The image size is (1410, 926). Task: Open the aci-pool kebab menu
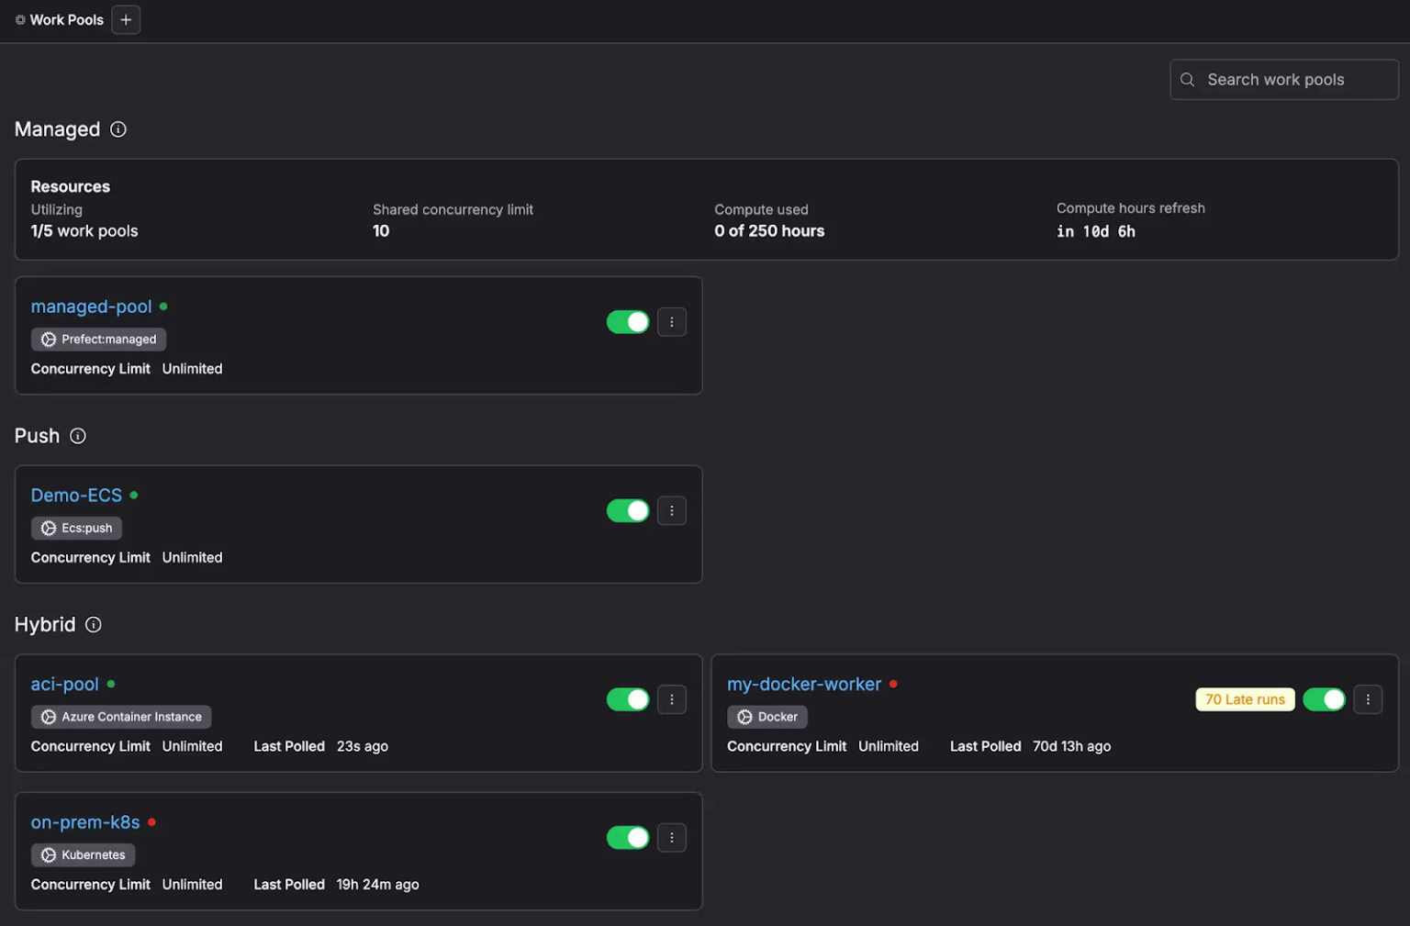pyautogui.click(x=672, y=699)
